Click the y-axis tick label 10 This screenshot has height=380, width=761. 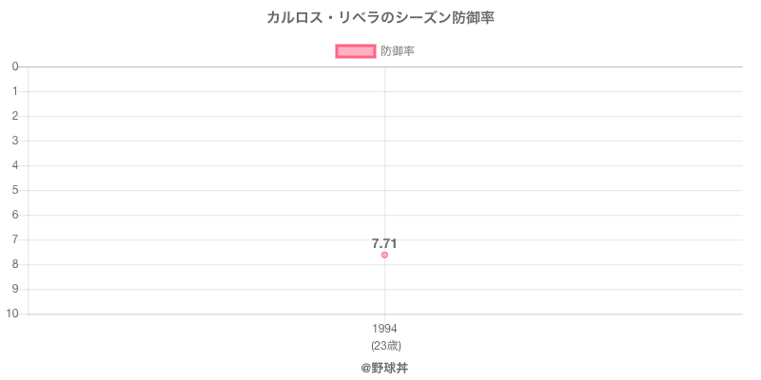tap(12, 314)
